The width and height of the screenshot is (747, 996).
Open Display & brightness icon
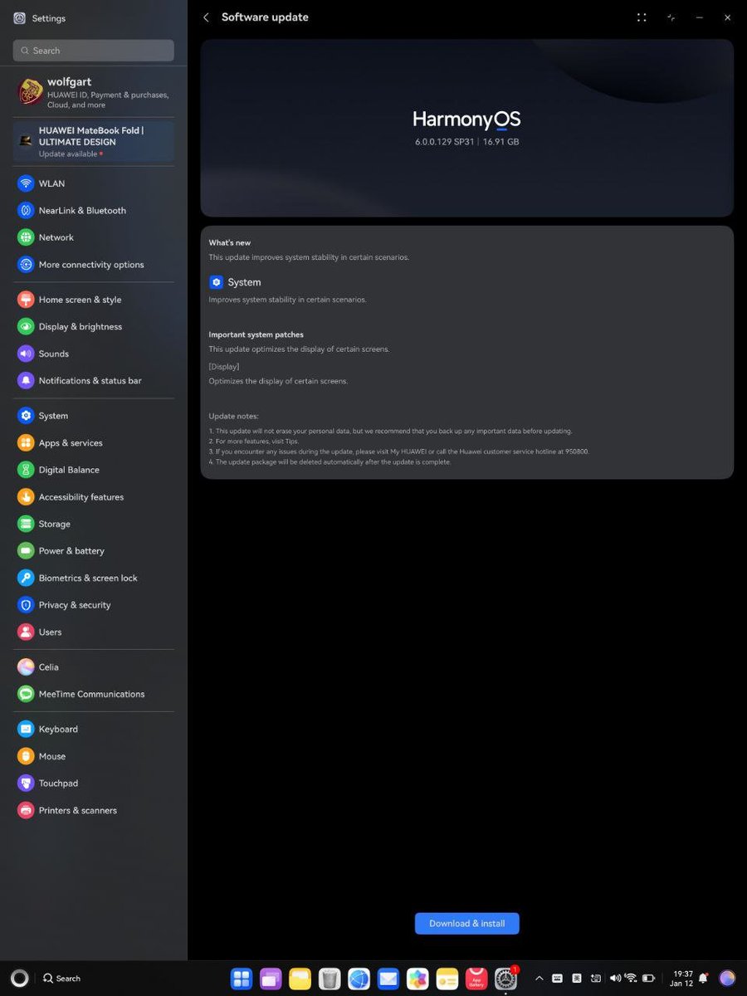point(26,327)
